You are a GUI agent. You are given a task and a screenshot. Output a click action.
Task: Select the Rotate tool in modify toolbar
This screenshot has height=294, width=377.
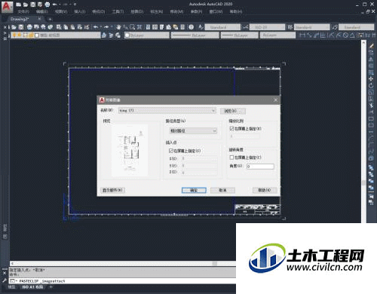click(x=371, y=86)
